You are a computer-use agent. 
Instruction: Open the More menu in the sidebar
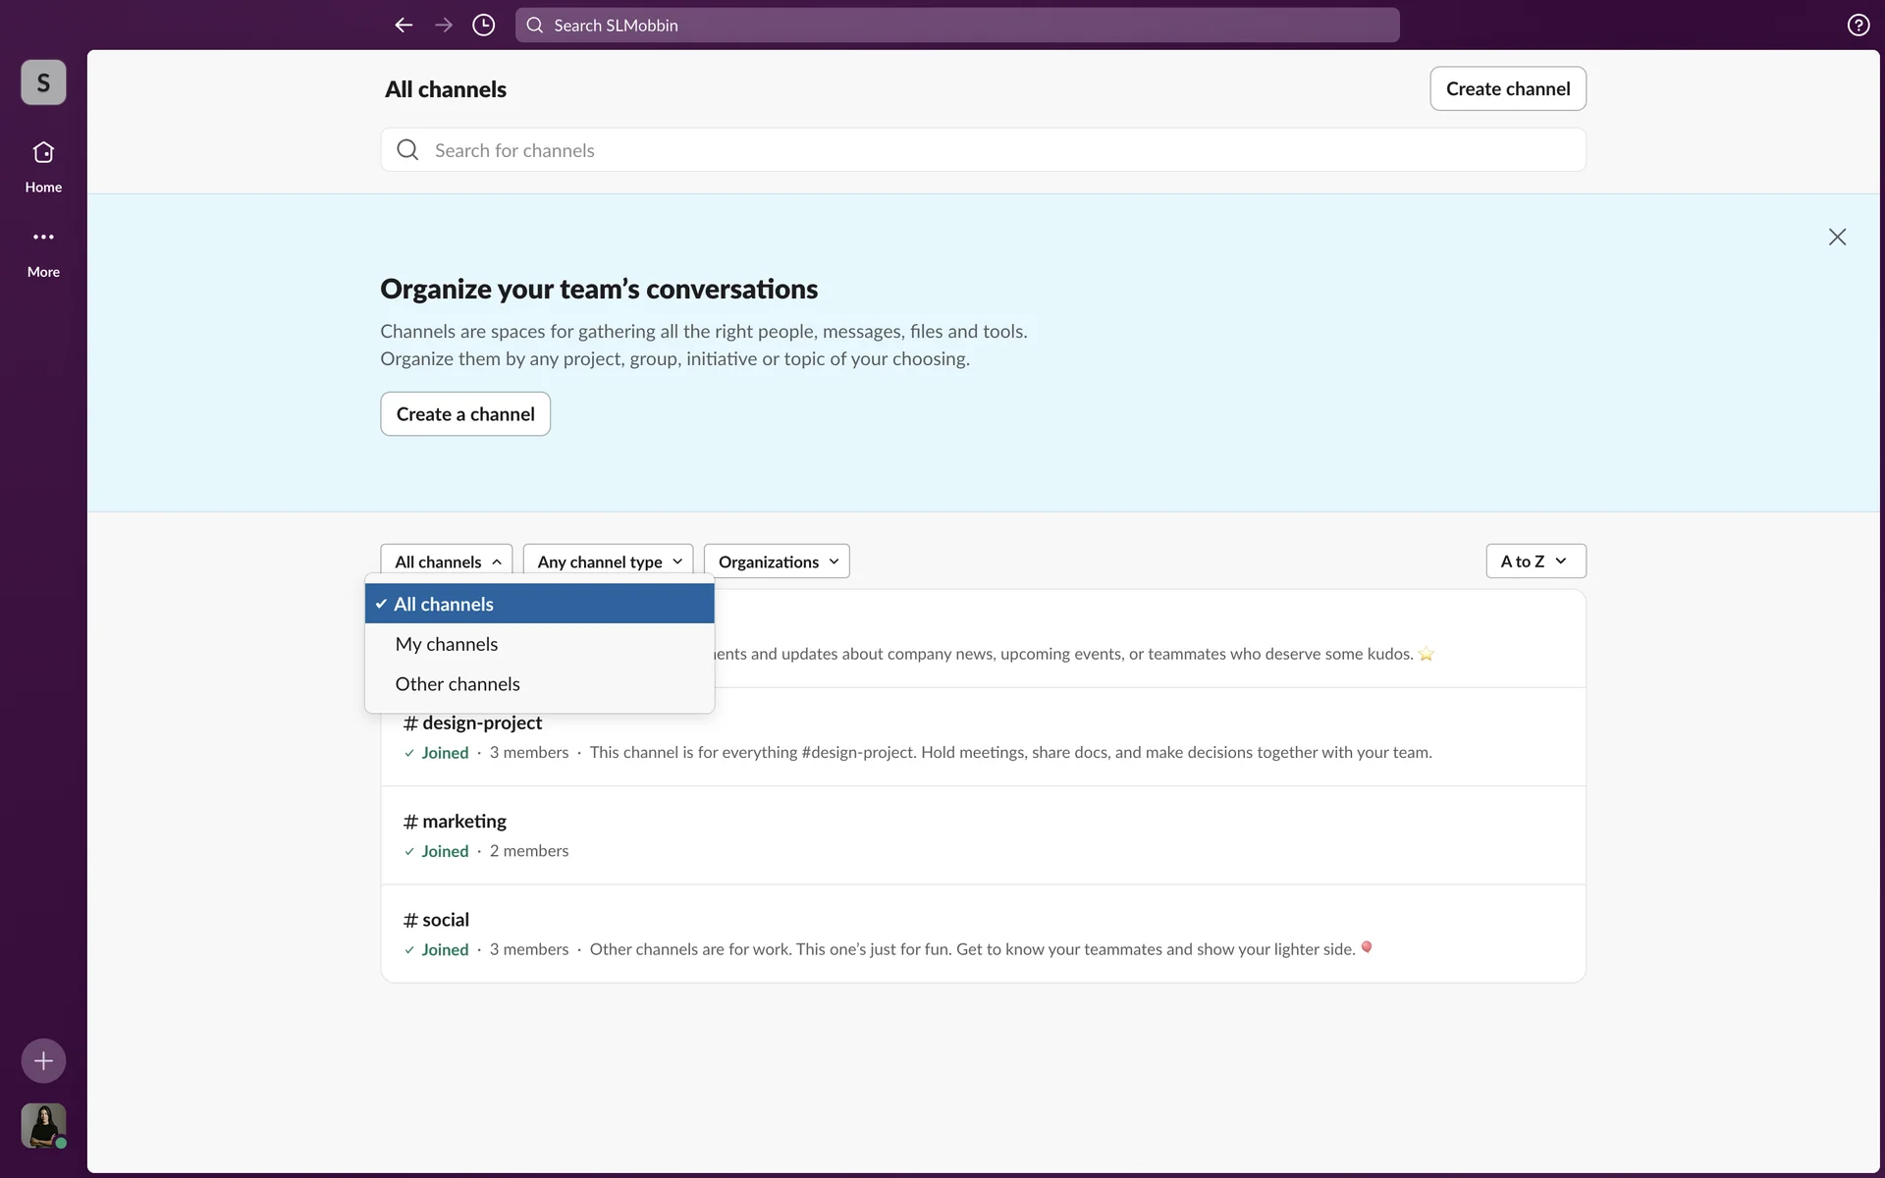[43, 250]
